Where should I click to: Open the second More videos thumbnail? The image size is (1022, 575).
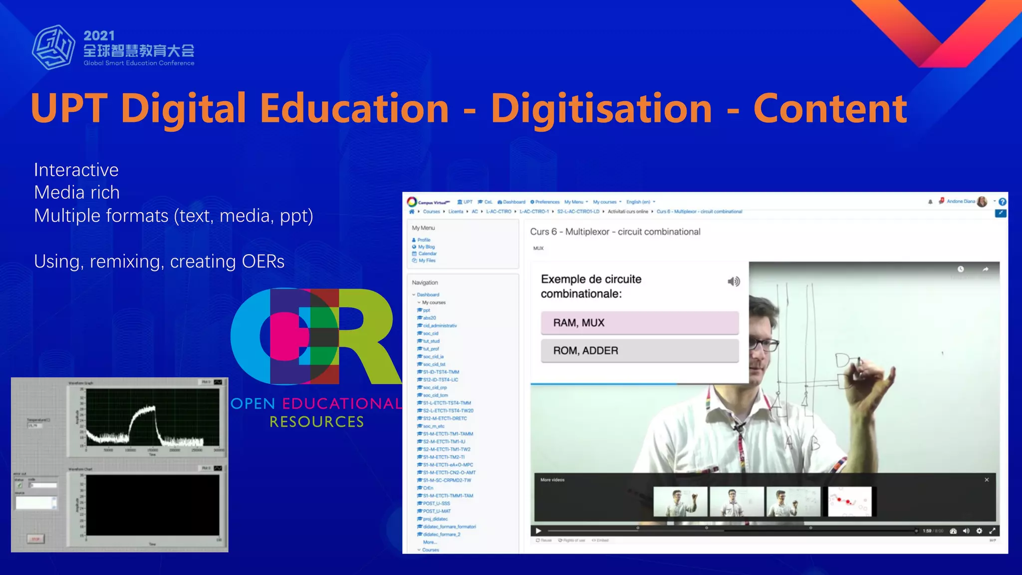pyautogui.click(x=737, y=502)
